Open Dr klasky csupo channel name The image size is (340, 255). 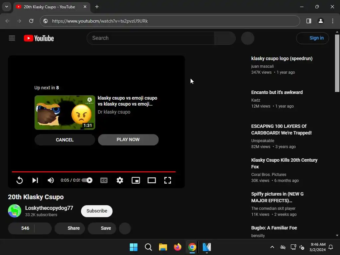coord(114,112)
